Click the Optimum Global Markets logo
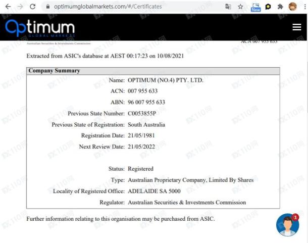 (x=40, y=28)
